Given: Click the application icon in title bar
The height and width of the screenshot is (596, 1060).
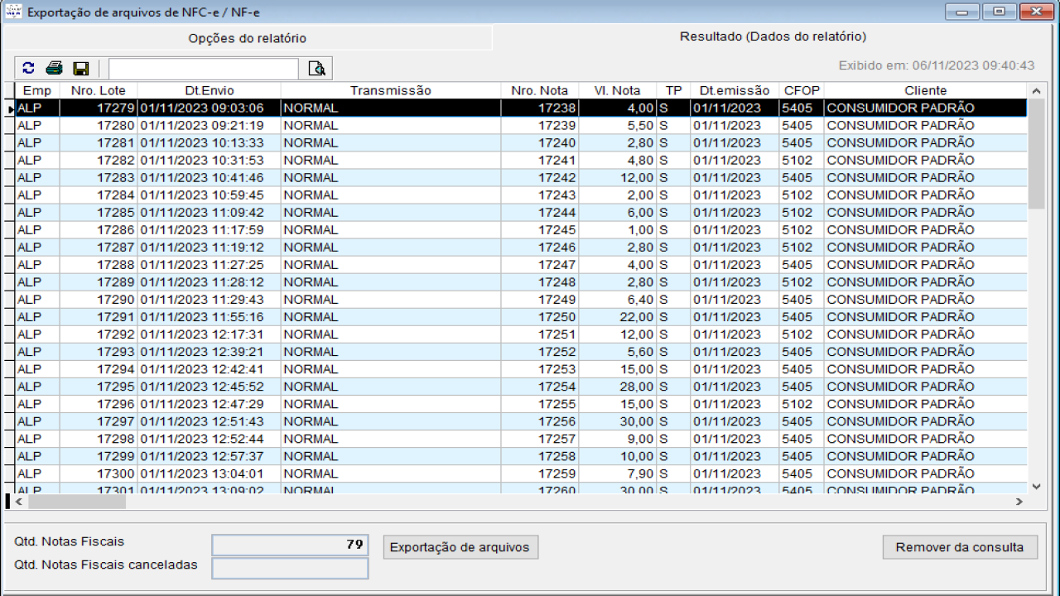Looking at the screenshot, I should click(x=13, y=12).
